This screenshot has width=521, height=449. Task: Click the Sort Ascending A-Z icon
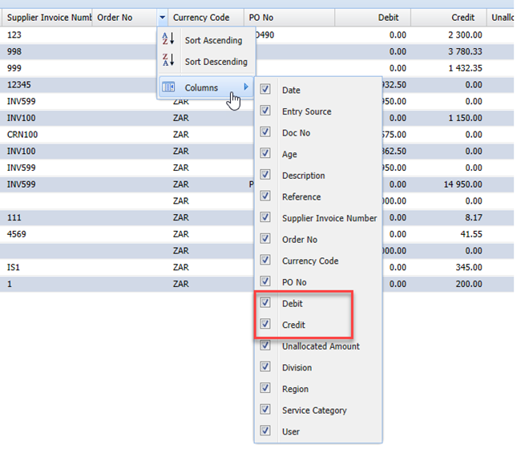(x=168, y=40)
